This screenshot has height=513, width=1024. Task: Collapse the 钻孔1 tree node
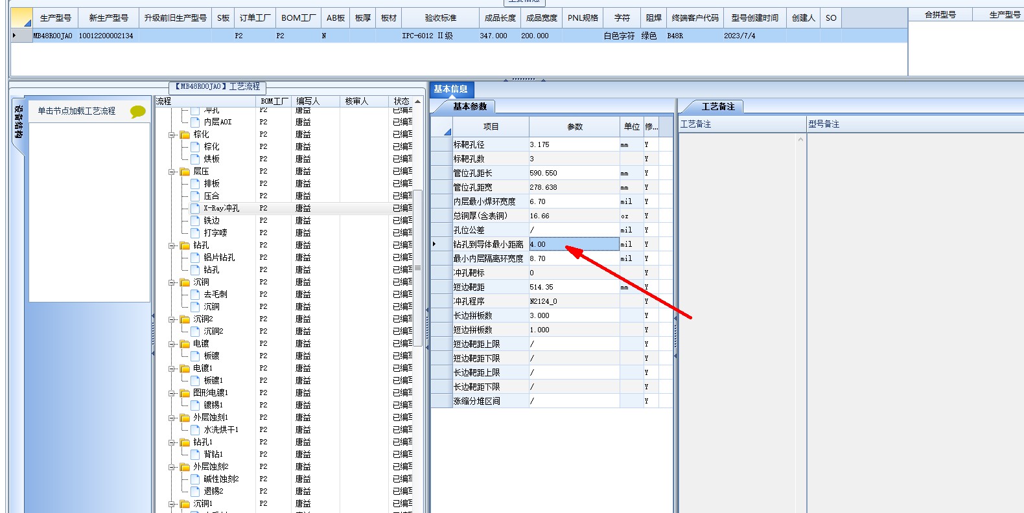click(x=172, y=442)
